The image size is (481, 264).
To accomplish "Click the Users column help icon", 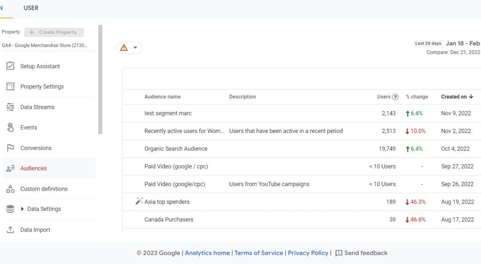I will click(396, 97).
